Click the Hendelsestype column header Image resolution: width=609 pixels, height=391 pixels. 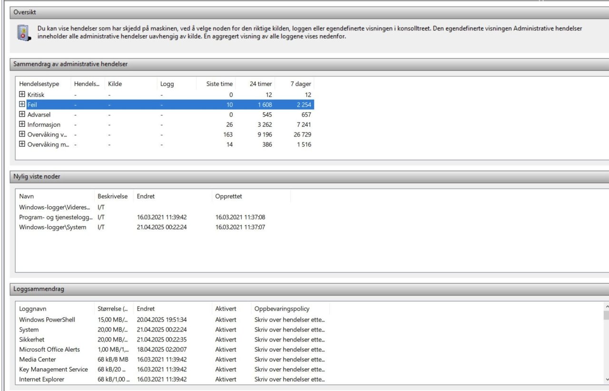[39, 84]
